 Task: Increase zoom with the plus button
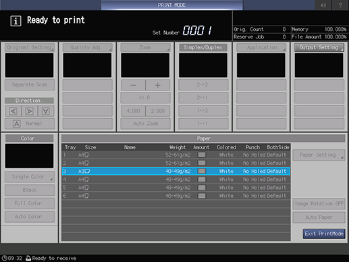[158, 85]
